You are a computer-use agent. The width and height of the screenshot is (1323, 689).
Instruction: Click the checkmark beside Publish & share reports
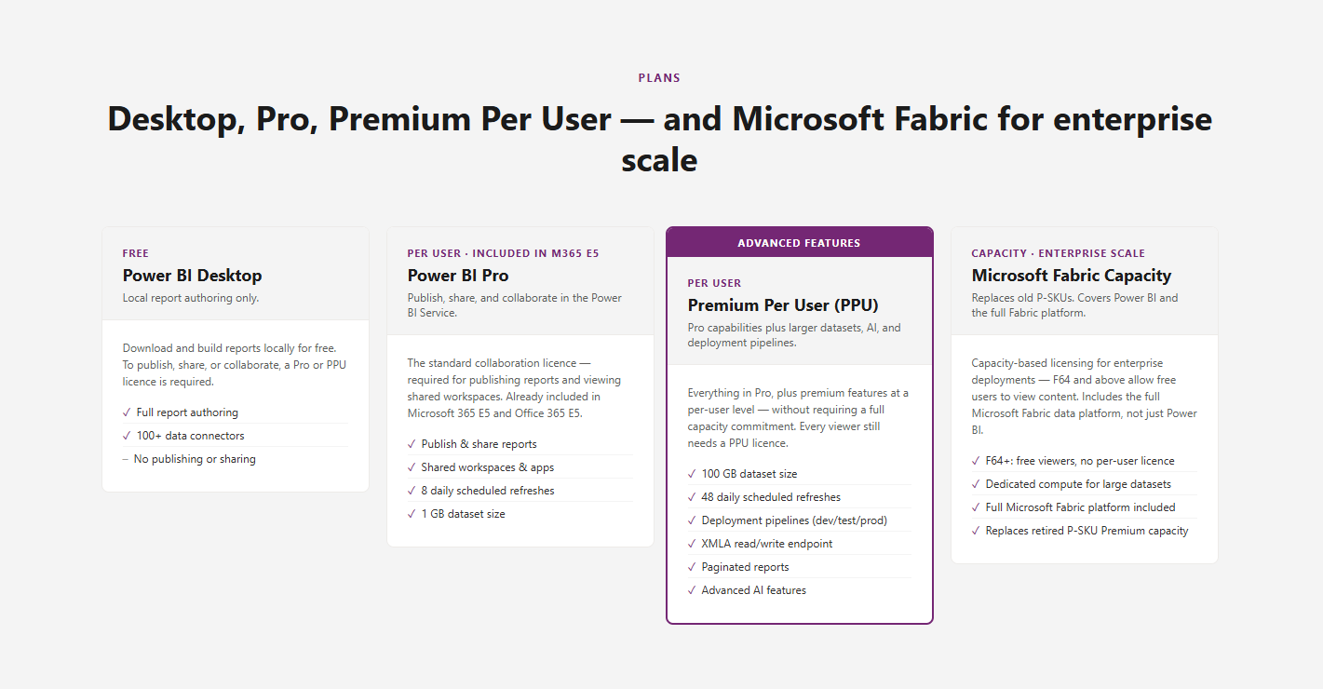412,444
